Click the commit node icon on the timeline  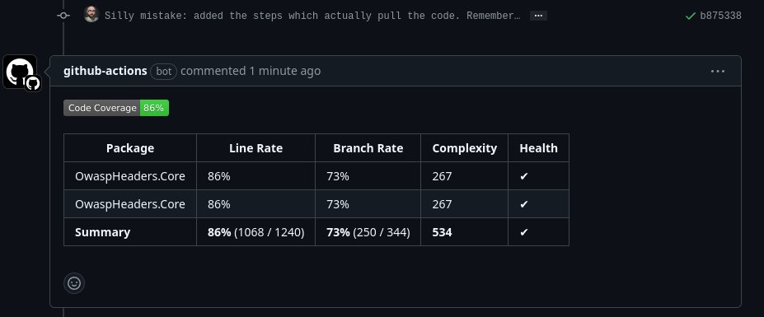63,16
